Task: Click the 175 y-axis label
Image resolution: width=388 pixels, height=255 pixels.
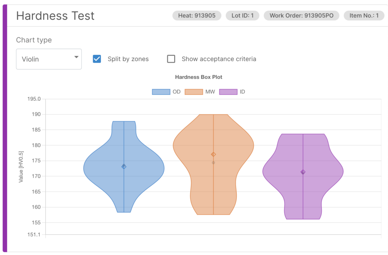Action: pyautogui.click(x=36, y=161)
